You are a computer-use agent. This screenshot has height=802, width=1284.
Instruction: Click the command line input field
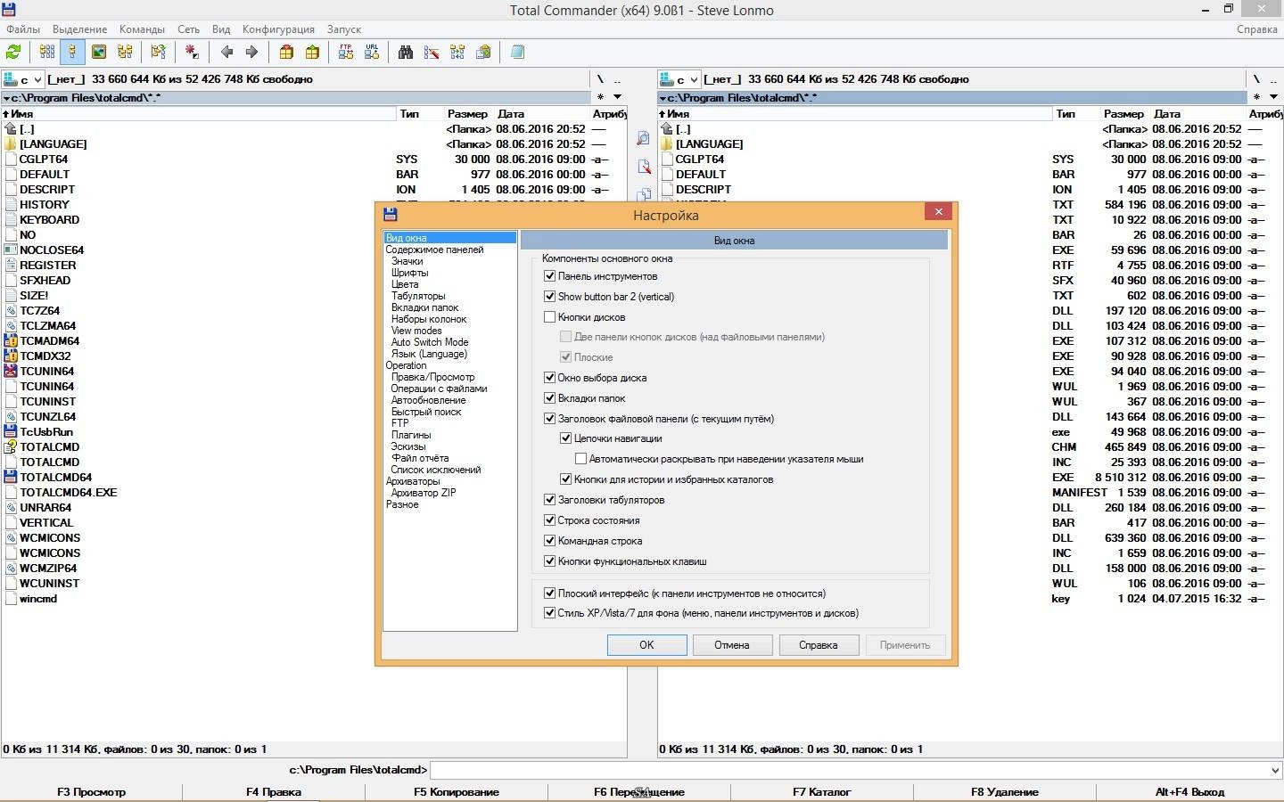pyautogui.click(x=849, y=770)
